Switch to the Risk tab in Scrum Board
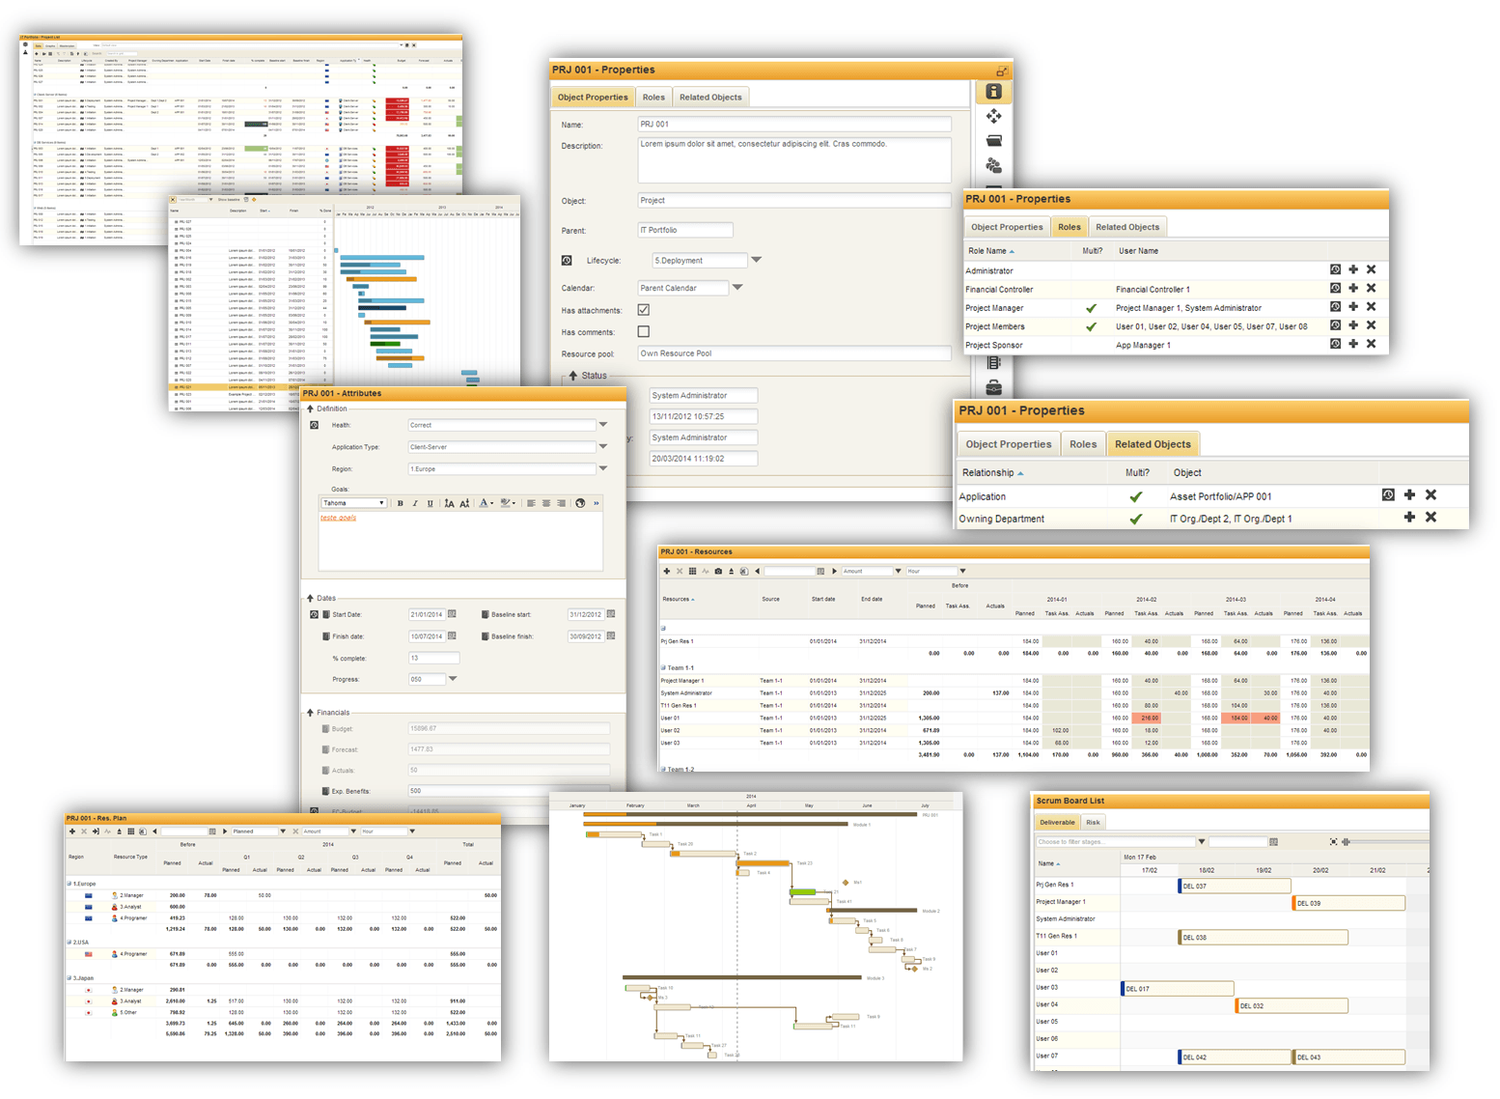This screenshot has height=1099, width=1500. [1093, 823]
